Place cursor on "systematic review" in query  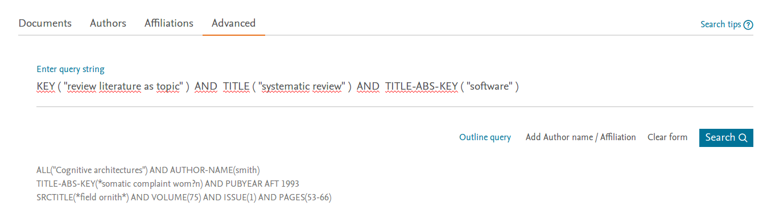[302, 87]
